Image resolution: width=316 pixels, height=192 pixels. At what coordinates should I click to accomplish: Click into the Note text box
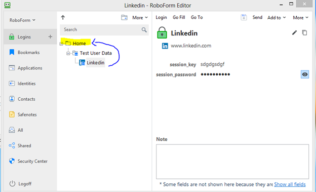tap(232, 162)
